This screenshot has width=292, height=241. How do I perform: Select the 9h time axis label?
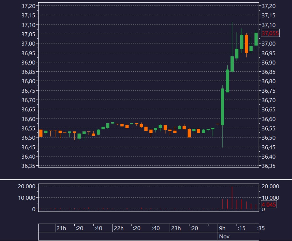[222, 228]
